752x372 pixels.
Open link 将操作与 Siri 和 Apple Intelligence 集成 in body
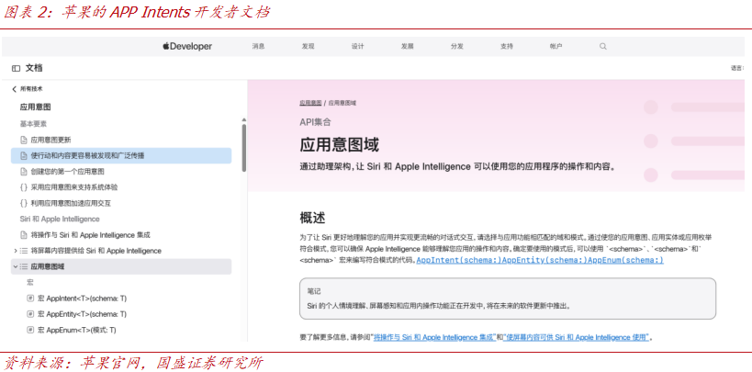(435, 337)
